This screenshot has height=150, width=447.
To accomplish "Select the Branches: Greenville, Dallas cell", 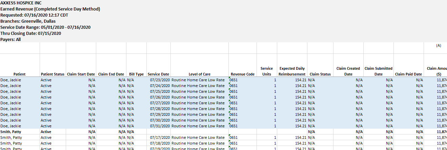I will point(28,21).
